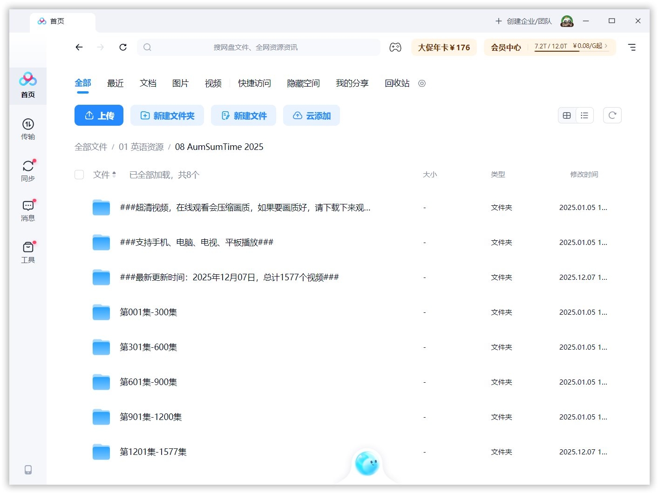The image size is (659, 494).
Task: Switch to grid view layout
Action: [x=566, y=115]
